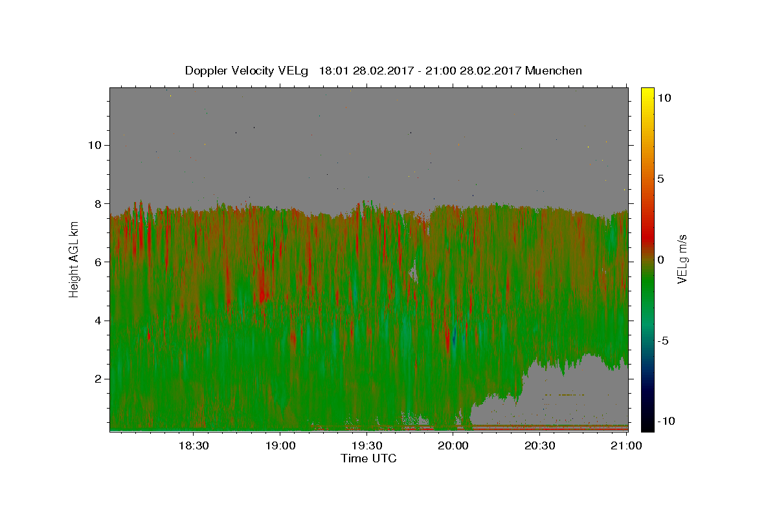
Task: Click the 4 km height tick label
Action: coord(98,321)
